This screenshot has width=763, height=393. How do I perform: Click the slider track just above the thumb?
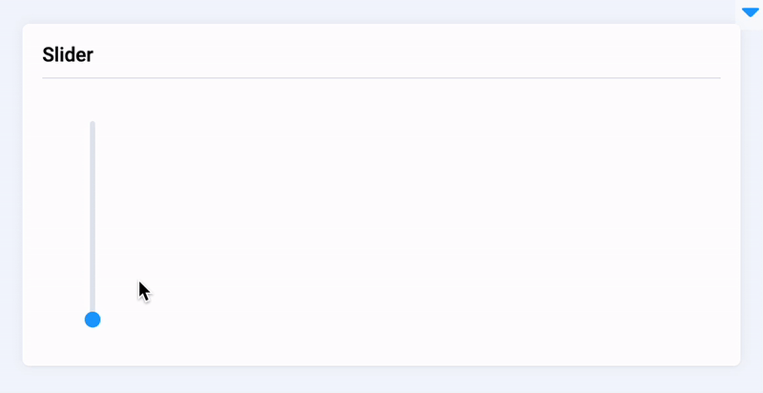(x=93, y=300)
